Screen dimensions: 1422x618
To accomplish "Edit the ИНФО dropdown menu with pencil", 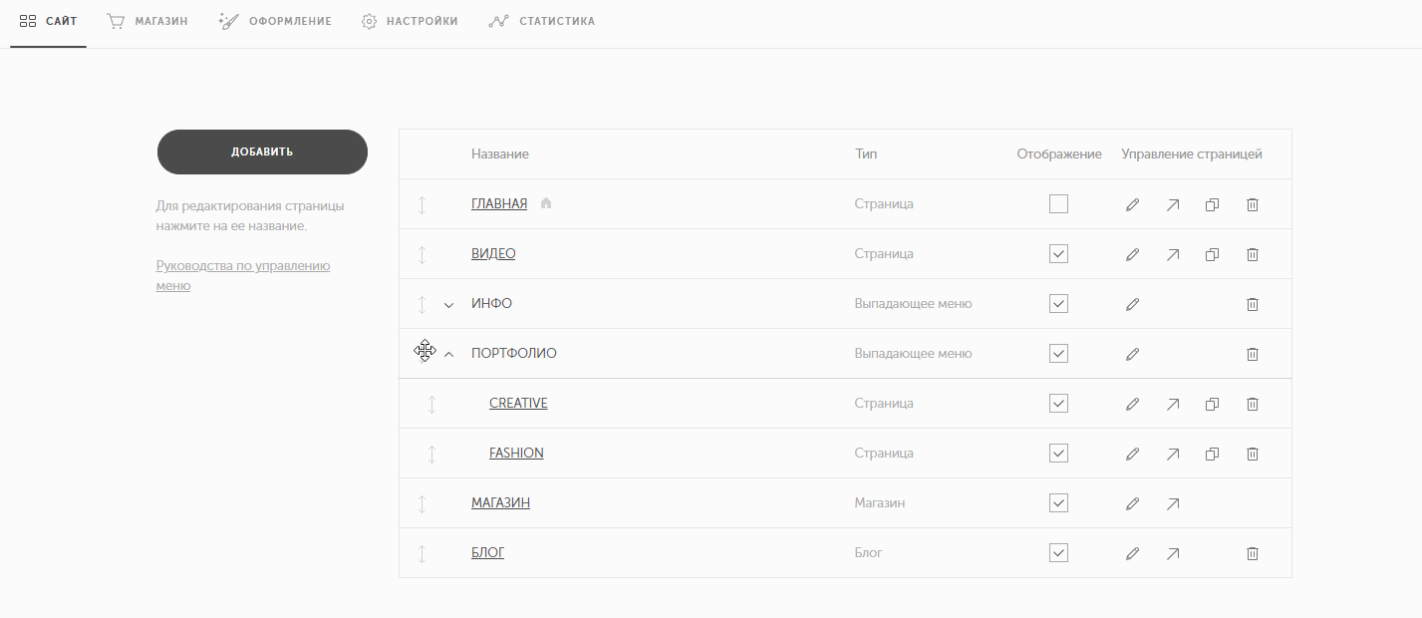I will (1132, 304).
